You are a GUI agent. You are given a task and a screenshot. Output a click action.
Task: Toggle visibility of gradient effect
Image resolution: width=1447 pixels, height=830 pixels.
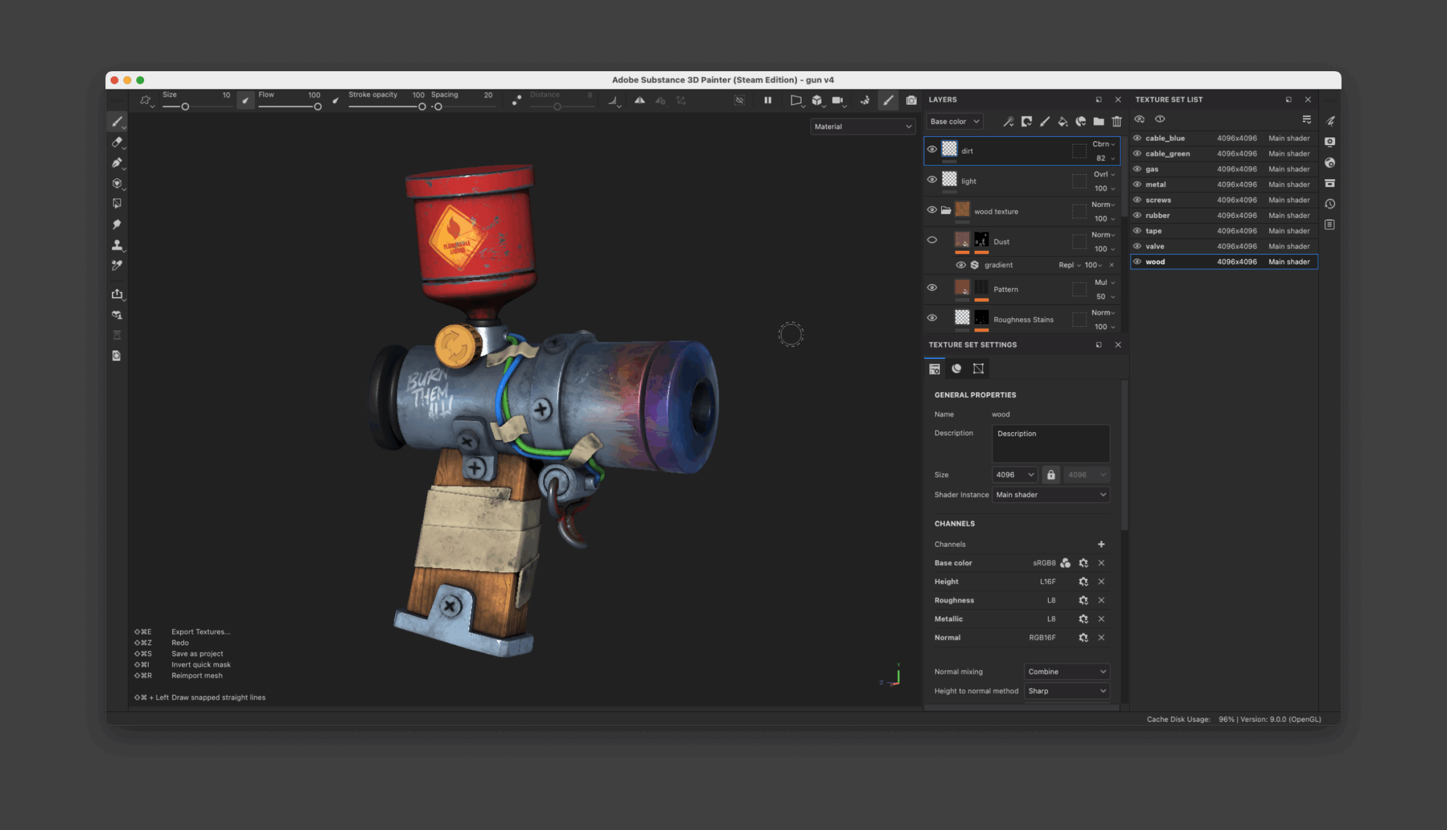[960, 265]
